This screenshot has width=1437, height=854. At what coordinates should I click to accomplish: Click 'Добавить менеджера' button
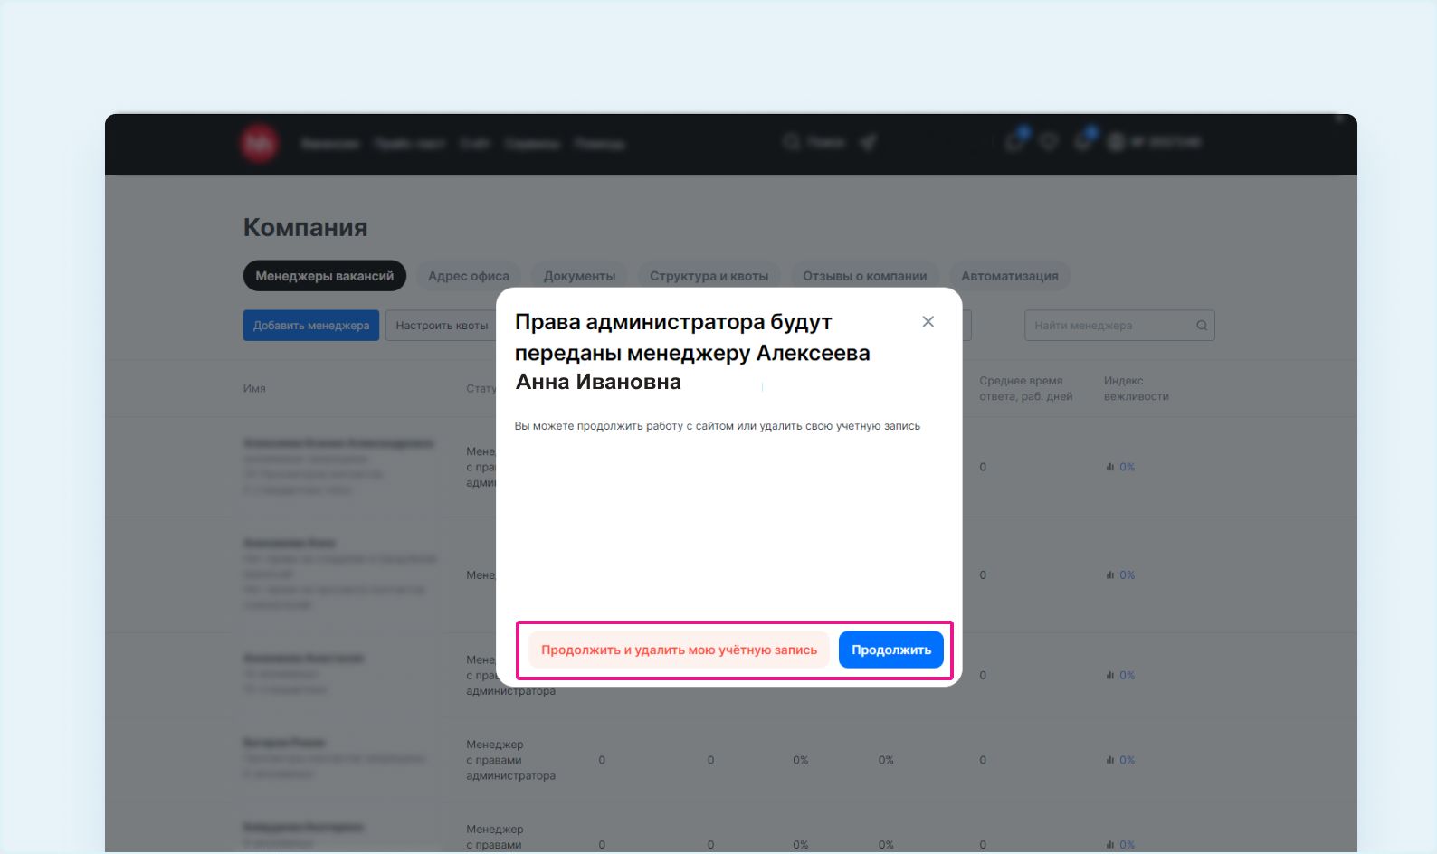coord(311,326)
